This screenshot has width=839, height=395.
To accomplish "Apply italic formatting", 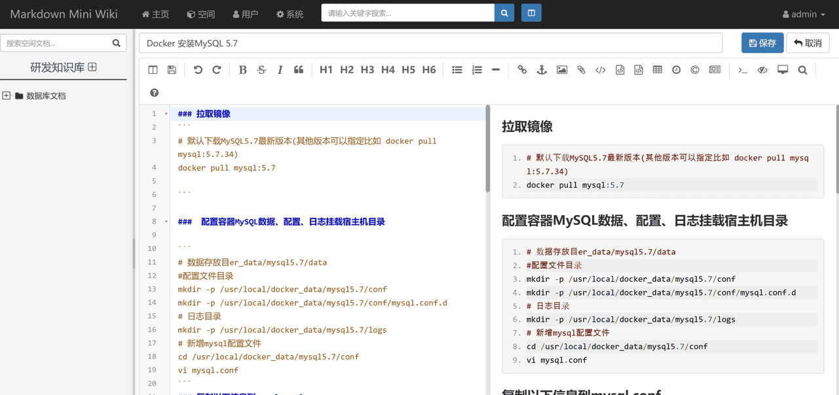I will 280,70.
